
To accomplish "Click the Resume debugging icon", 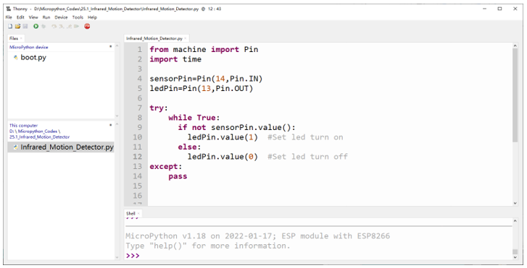I will click(x=76, y=26).
